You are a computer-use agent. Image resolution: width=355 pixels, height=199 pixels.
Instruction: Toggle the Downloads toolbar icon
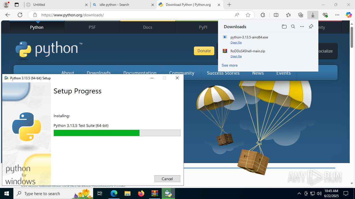(x=313, y=15)
